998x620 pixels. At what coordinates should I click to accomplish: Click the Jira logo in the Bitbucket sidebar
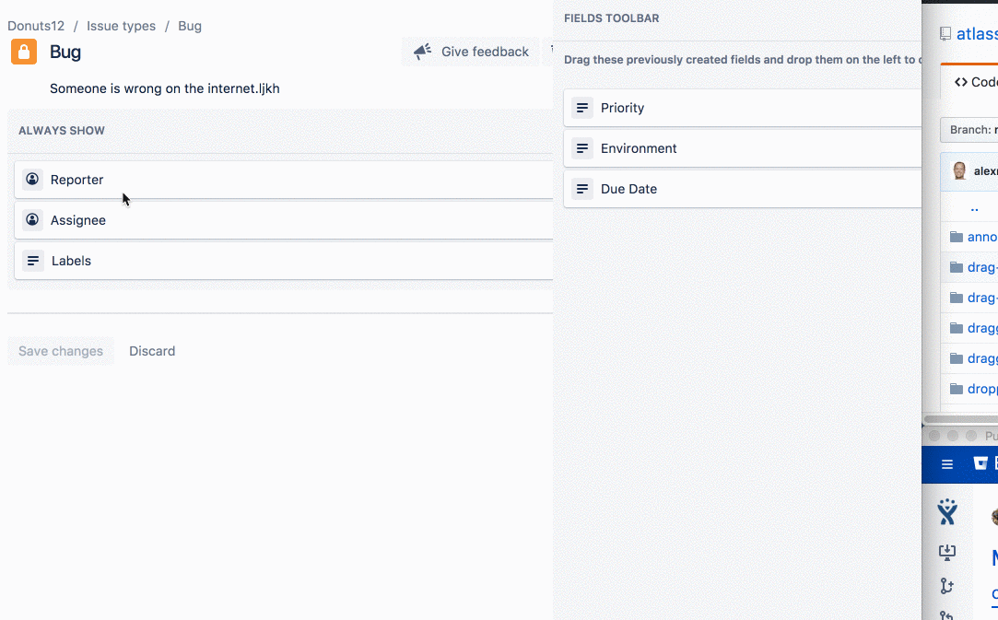(x=946, y=512)
